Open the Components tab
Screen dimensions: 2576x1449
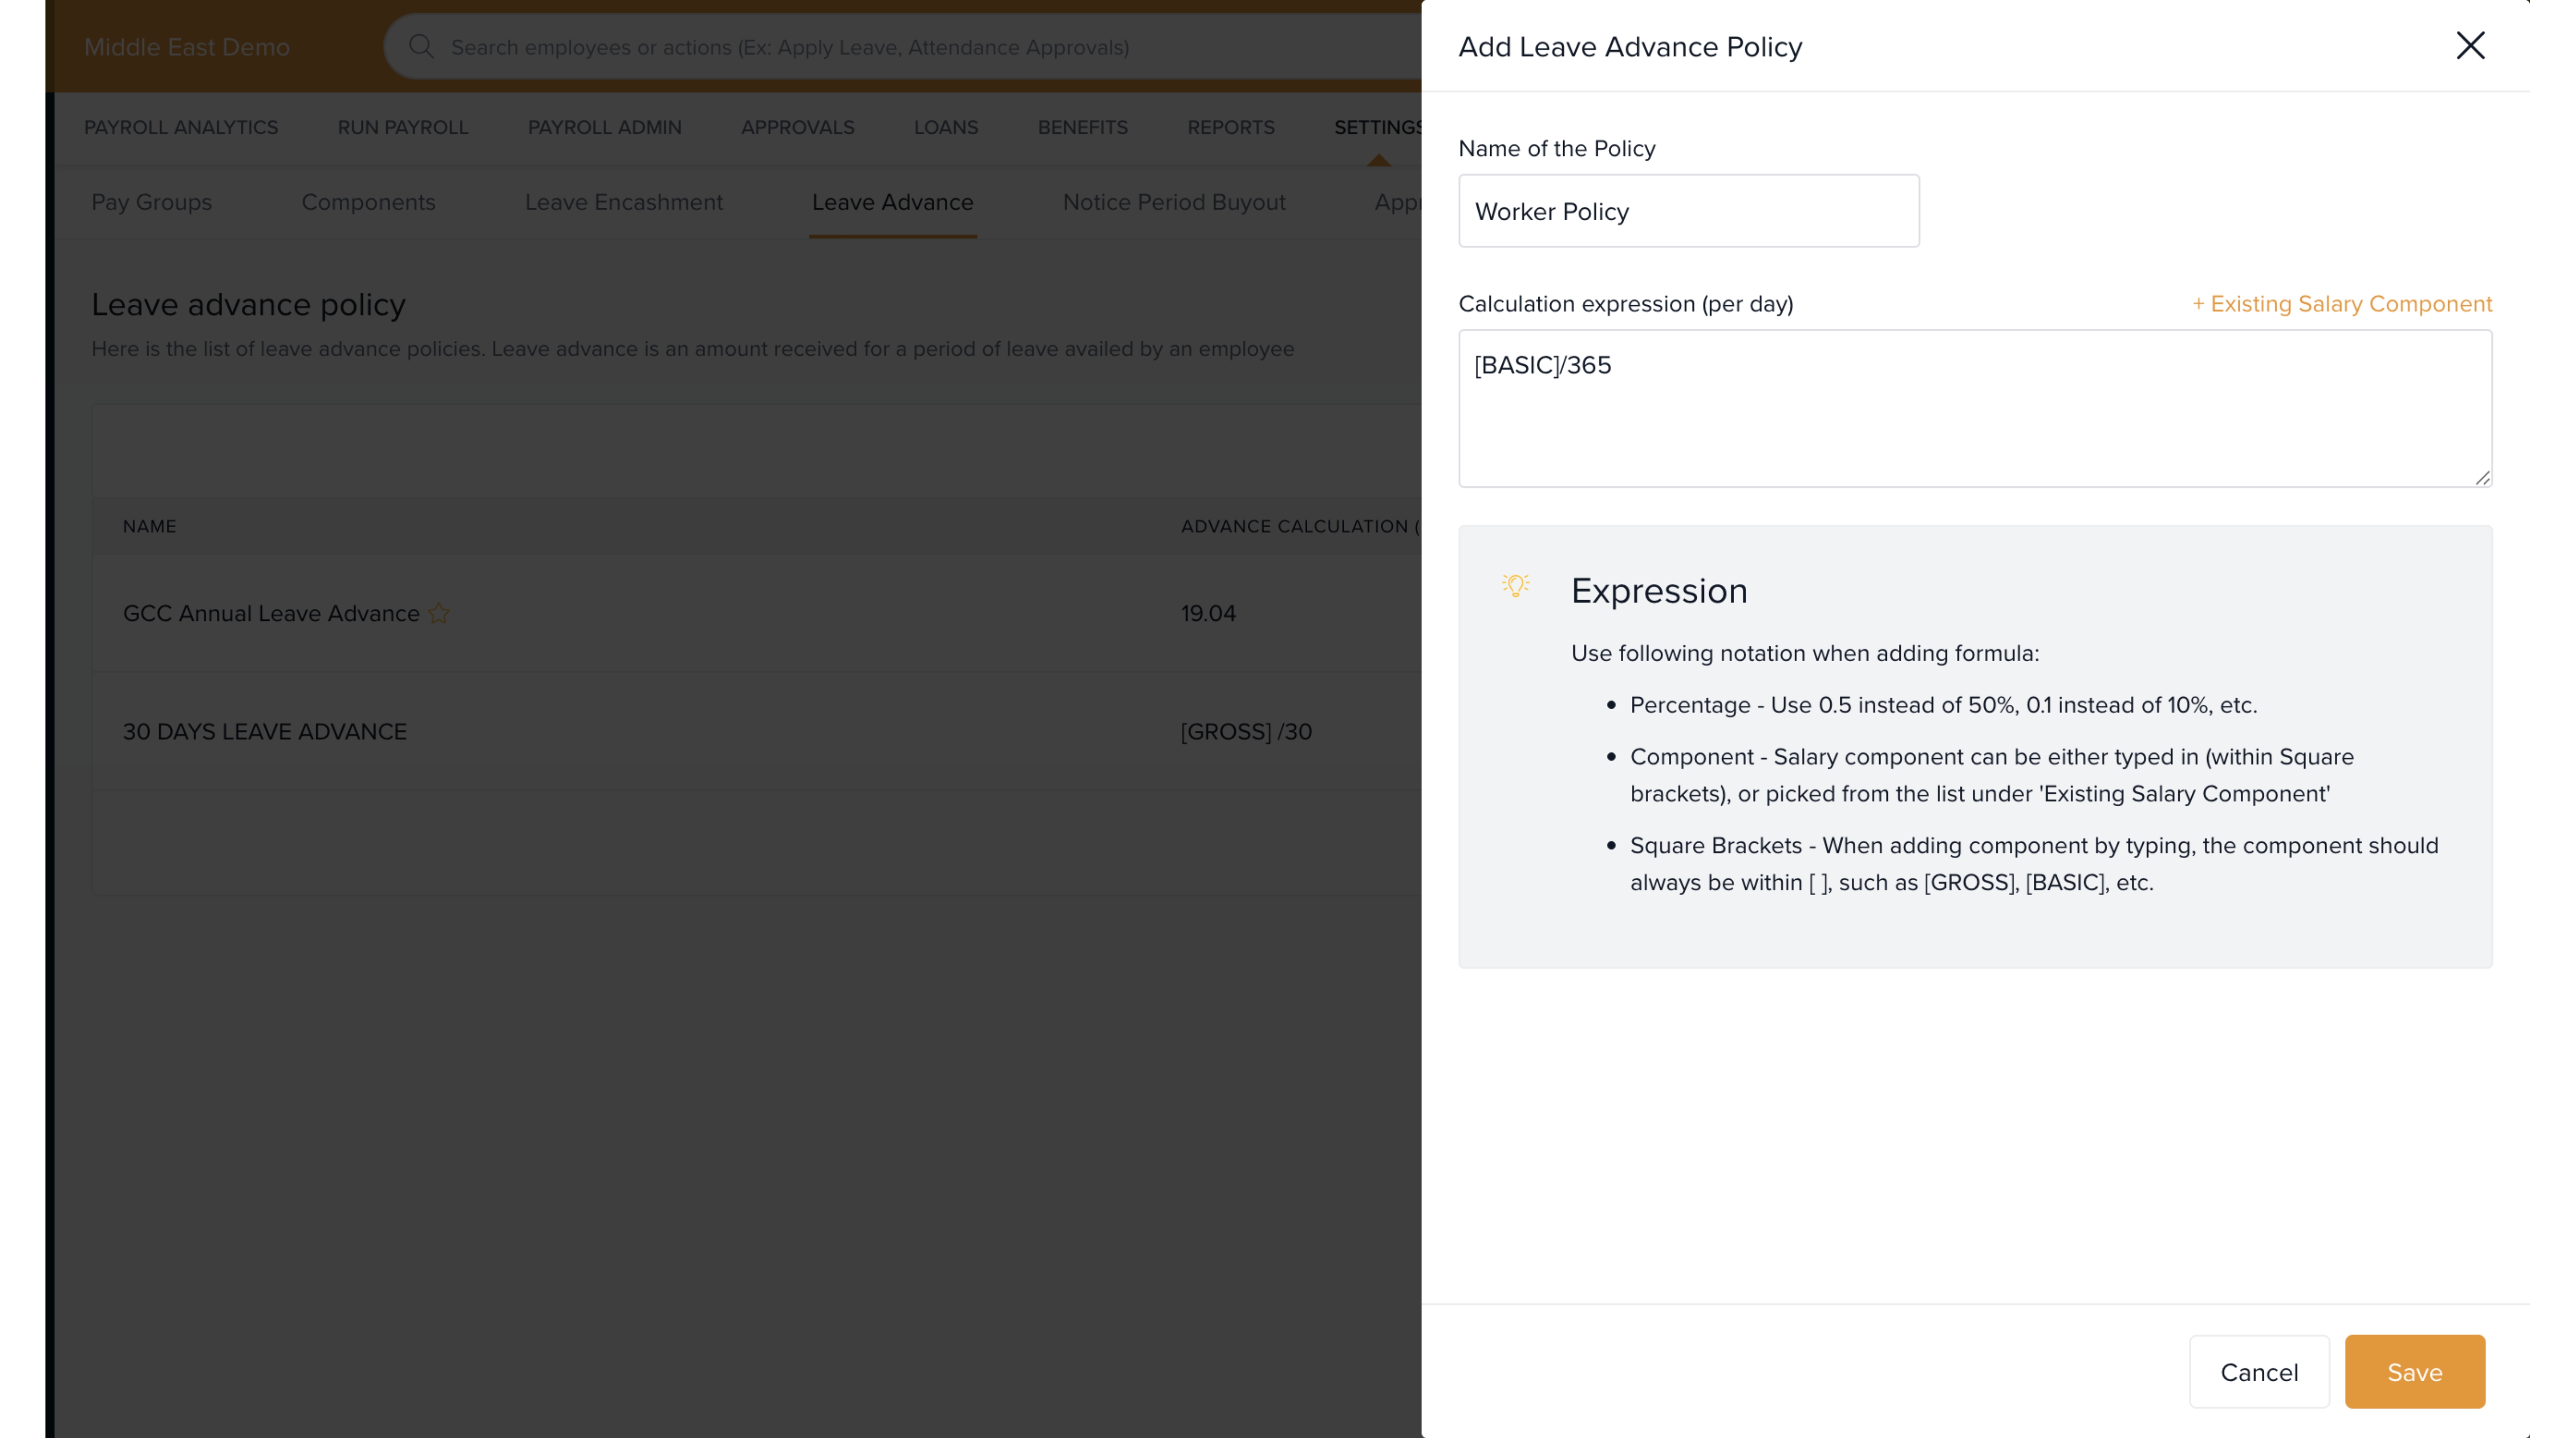click(x=368, y=202)
